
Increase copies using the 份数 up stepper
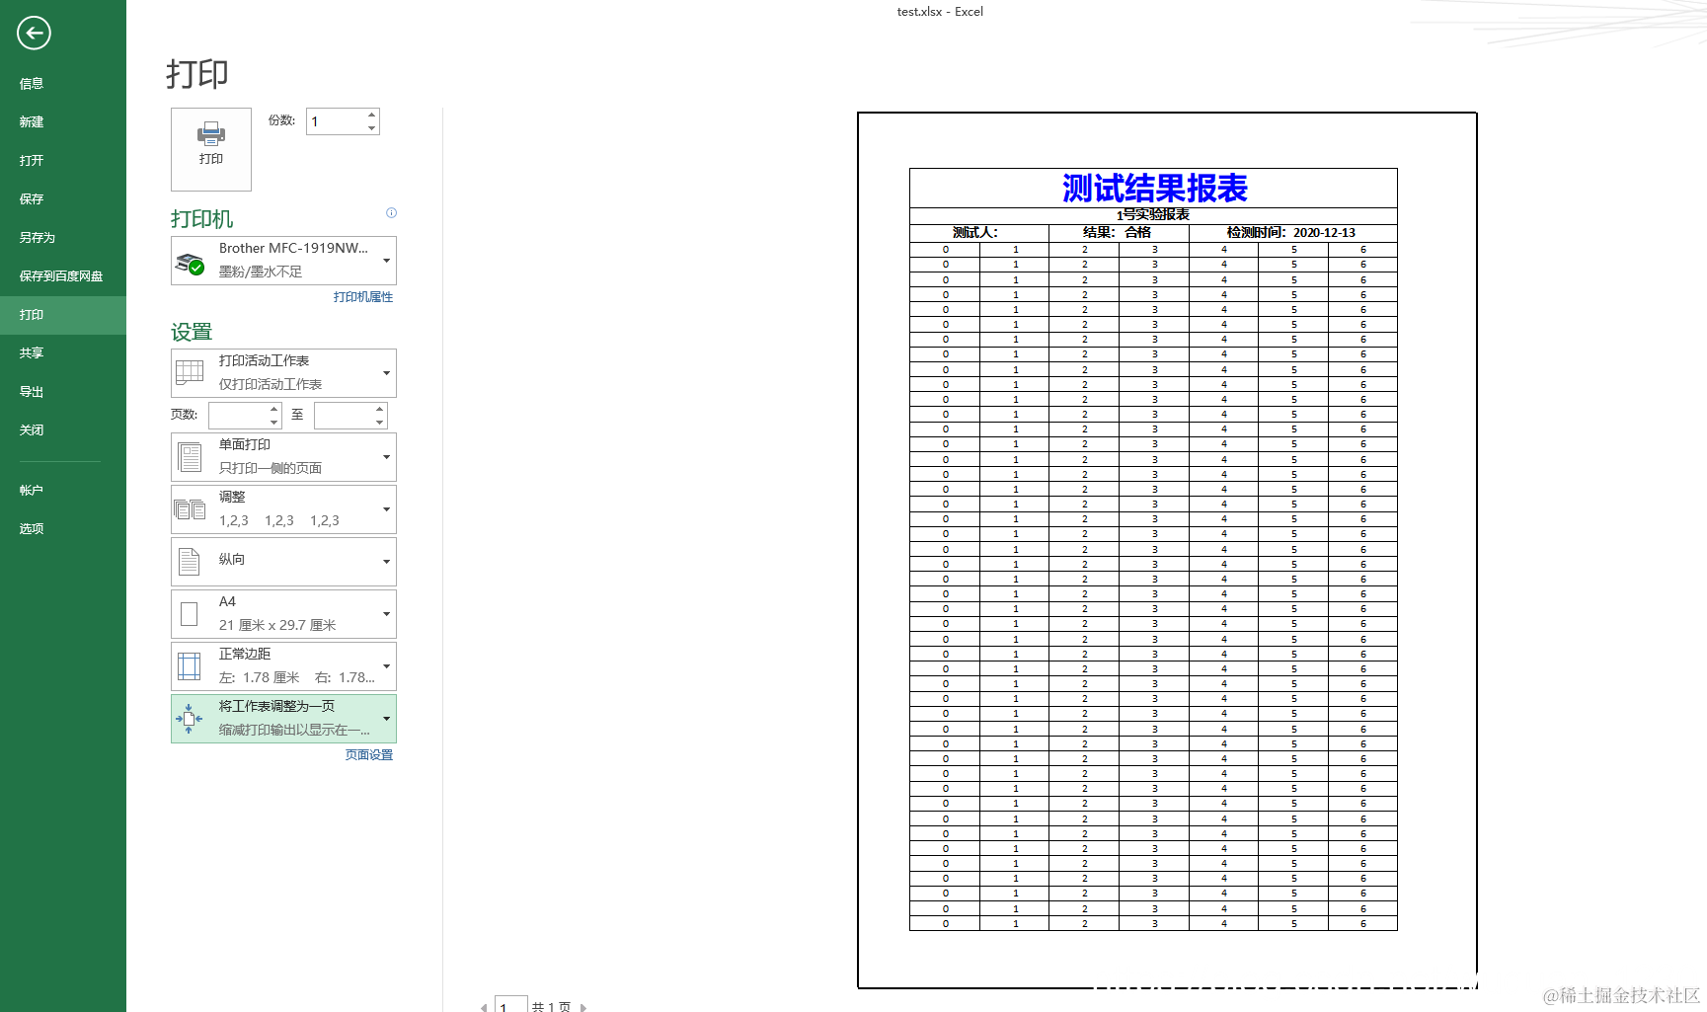coord(370,115)
